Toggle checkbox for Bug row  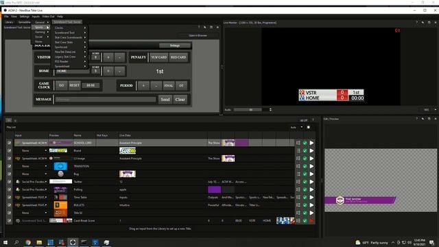click(9, 174)
